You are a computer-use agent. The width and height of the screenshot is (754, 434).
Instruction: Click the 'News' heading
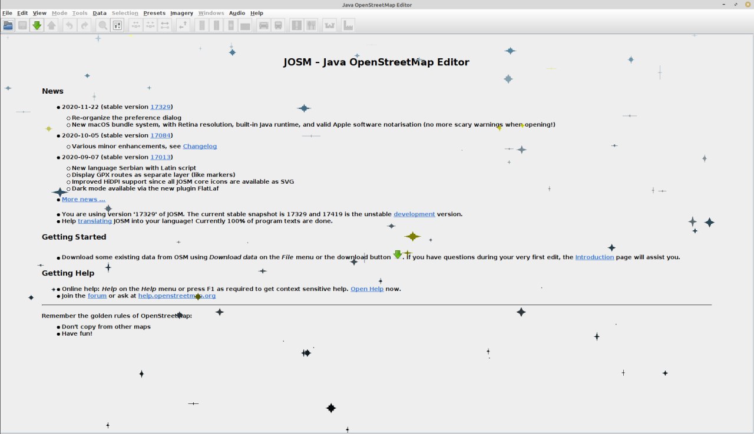click(52, 91)
